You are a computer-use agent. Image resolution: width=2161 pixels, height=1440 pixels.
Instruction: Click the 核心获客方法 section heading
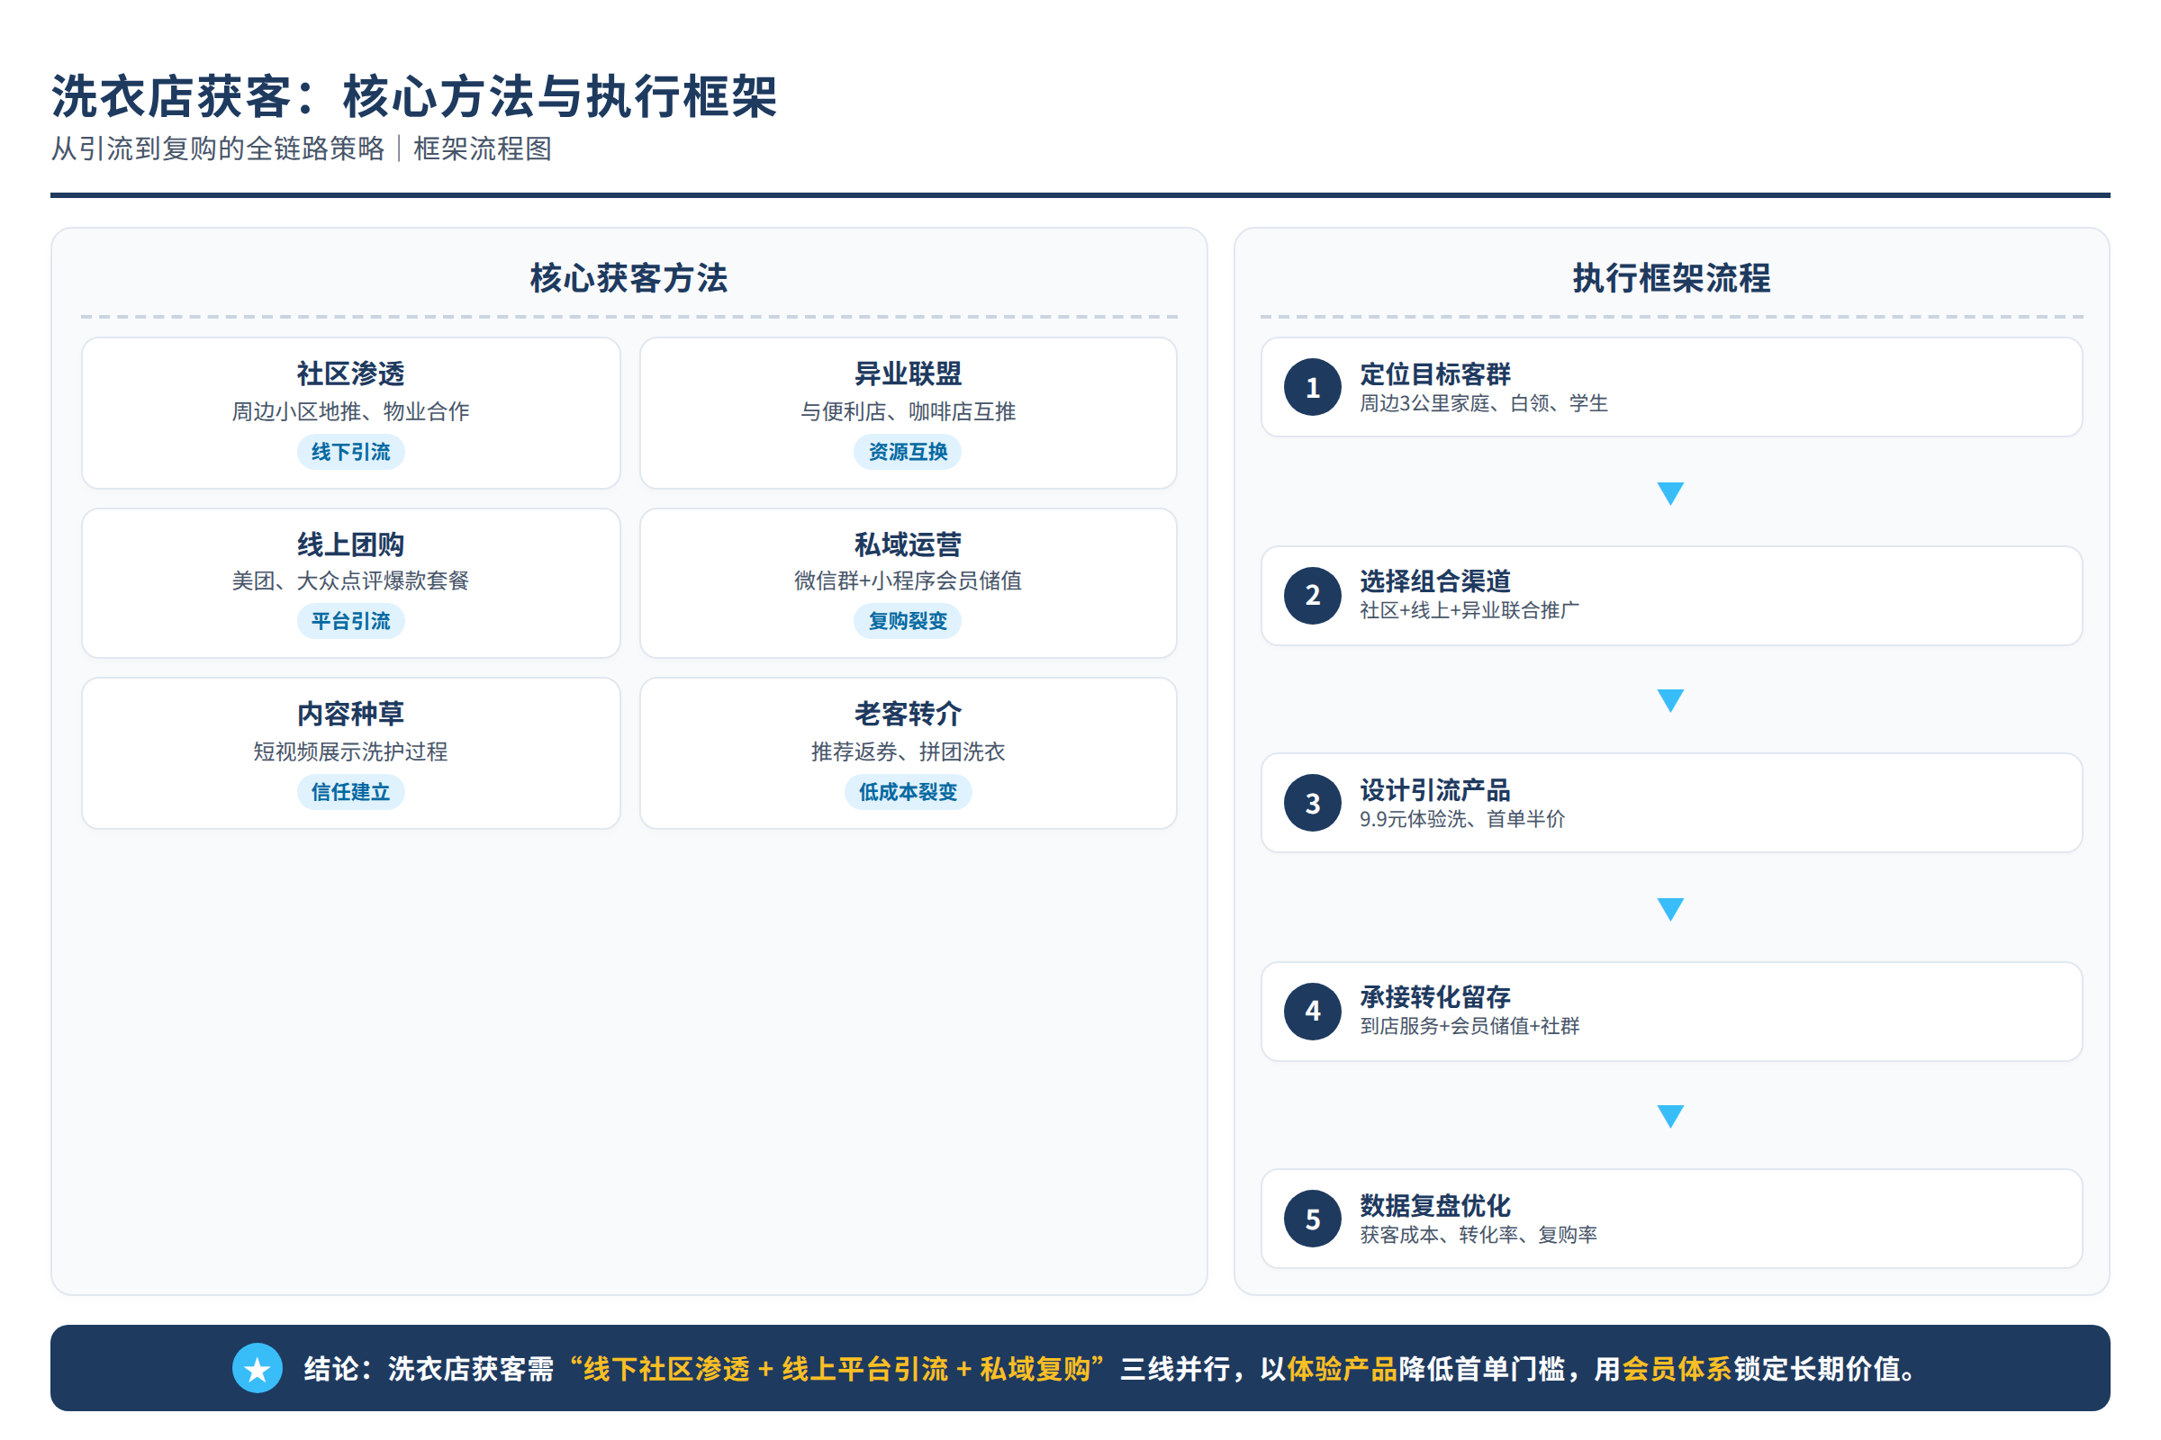629,278
